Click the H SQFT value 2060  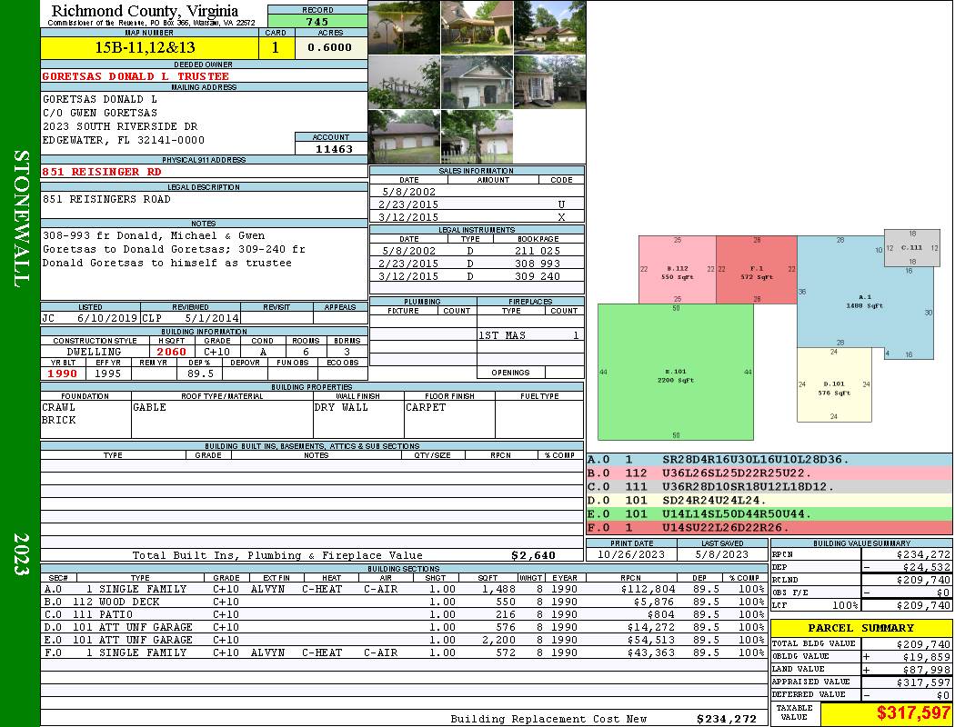[172, 352]
